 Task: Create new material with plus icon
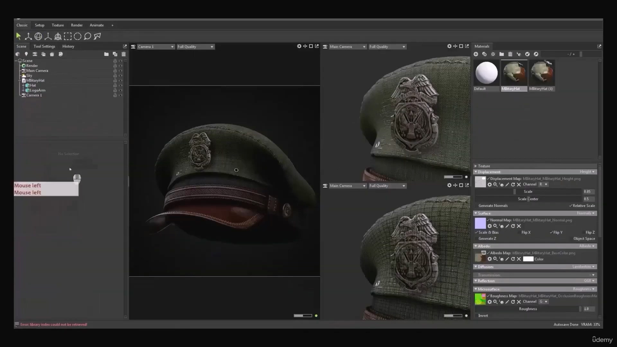click(476, 54)
